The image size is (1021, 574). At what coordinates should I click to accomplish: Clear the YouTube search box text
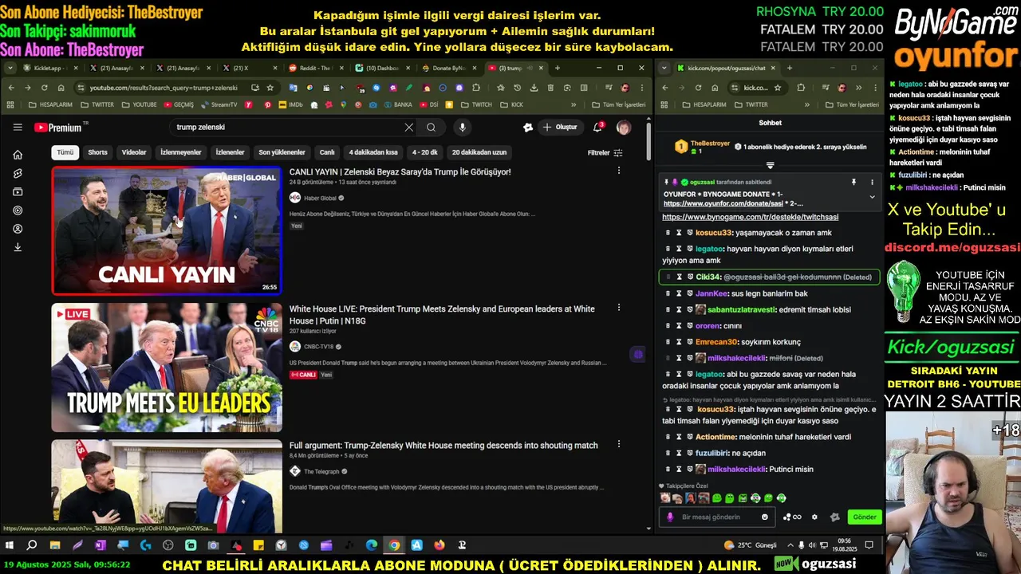click(x=409, y=128)
